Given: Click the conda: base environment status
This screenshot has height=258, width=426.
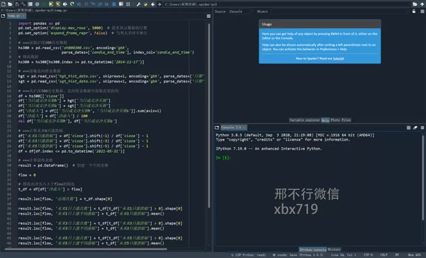Looking at the screenshot, I should 298,255.
